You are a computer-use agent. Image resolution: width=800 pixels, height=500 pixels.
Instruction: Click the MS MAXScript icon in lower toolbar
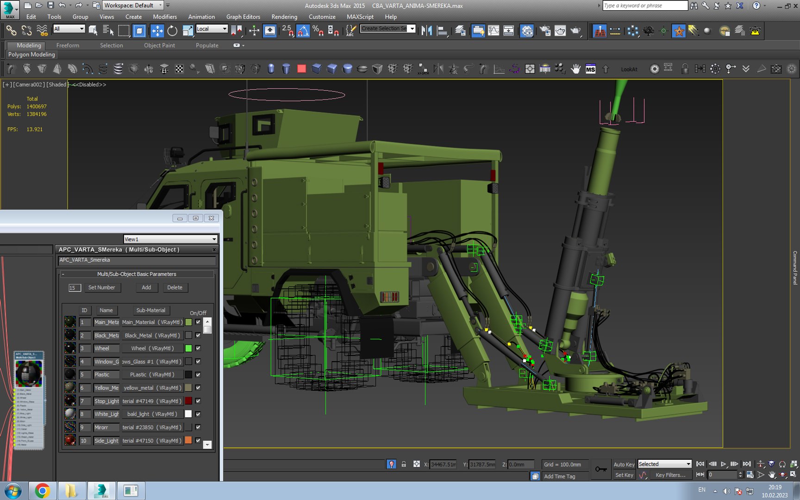point(590,69)
